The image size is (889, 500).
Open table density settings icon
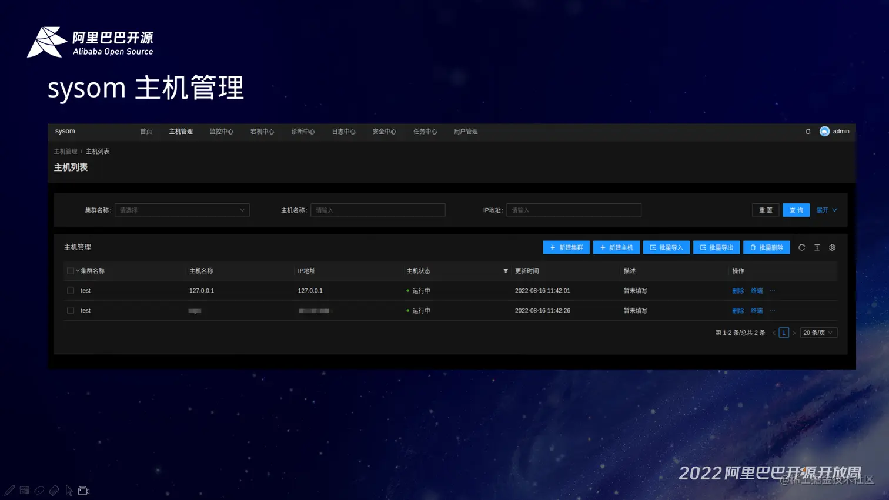pyautogui.click(x=817, y=248)
